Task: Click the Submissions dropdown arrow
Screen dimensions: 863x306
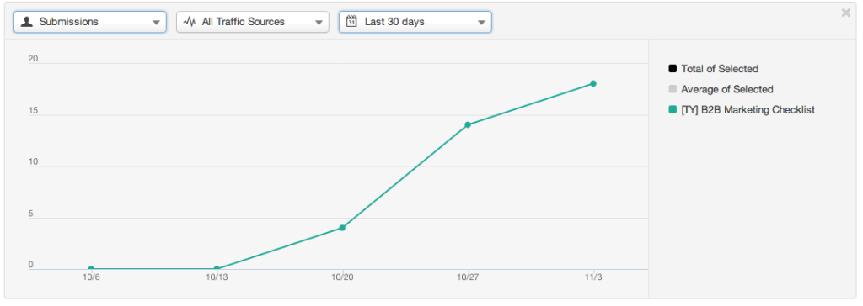Action: [155, 23]
